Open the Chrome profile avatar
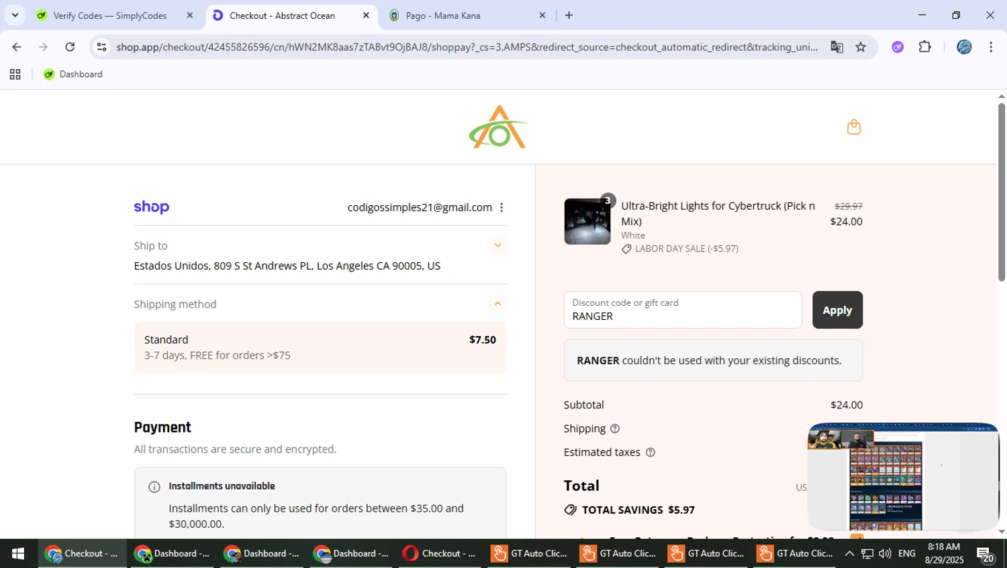 tap(964, 47)
